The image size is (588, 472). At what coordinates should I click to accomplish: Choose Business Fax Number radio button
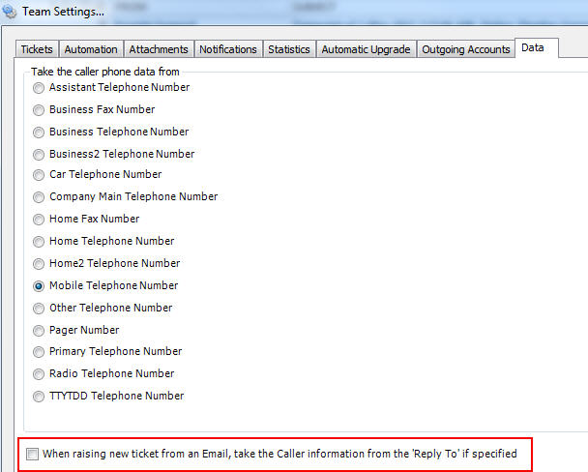[x=39, y=110]
